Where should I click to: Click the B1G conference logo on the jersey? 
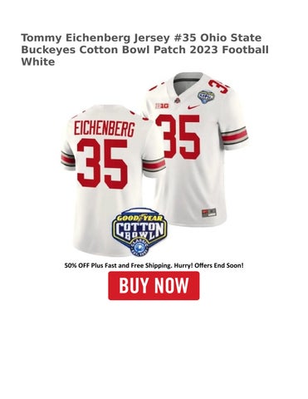162,106
